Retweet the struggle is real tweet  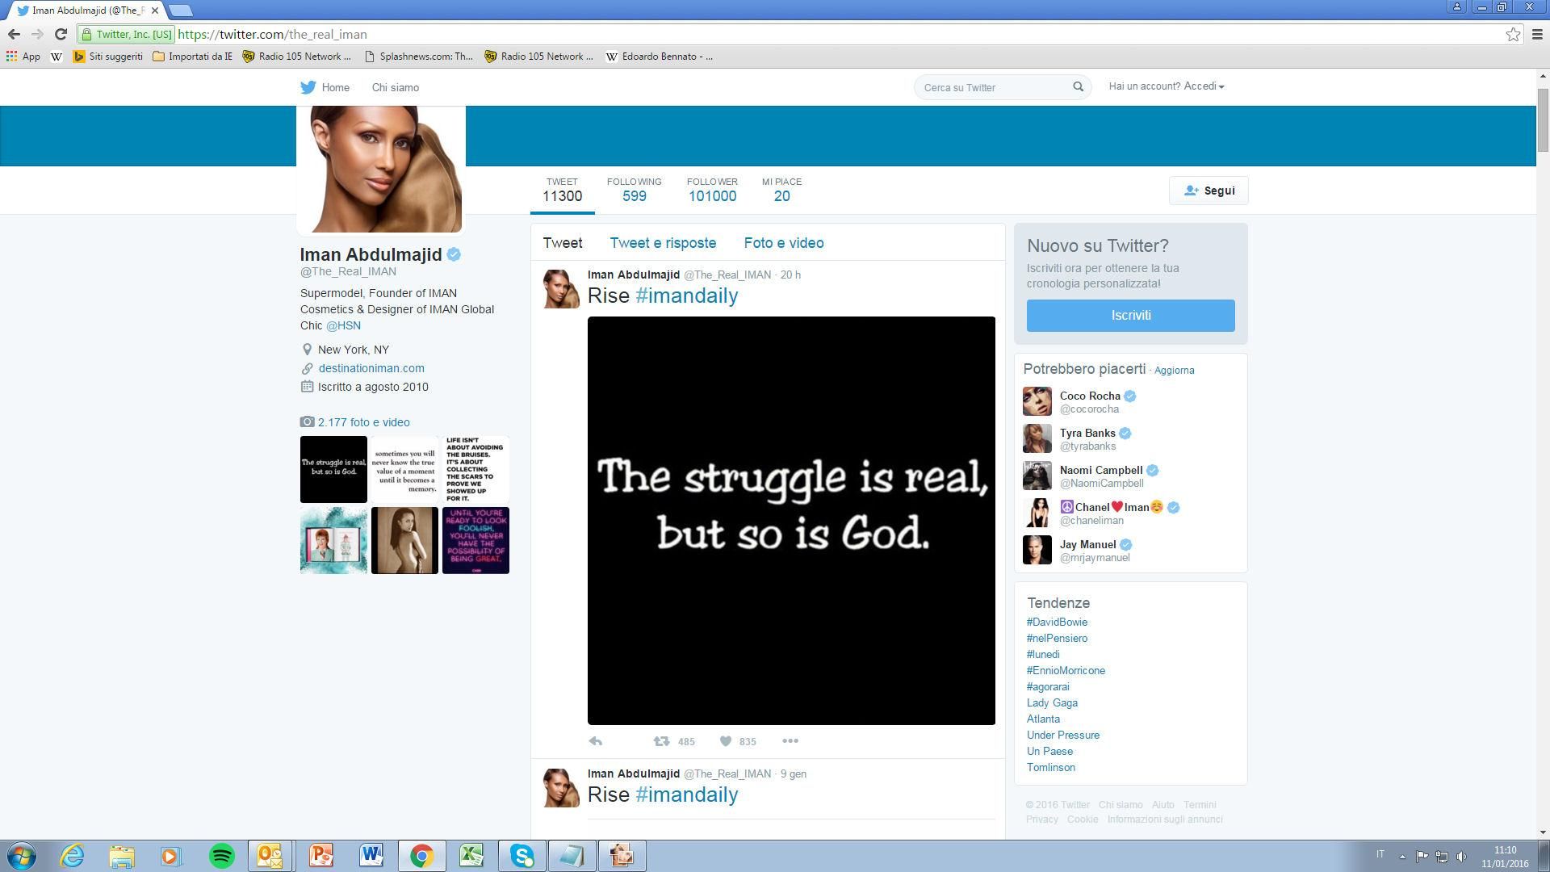(661, 741)
